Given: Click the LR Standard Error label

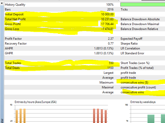Looking at the screenshot, I should (132, 53).
